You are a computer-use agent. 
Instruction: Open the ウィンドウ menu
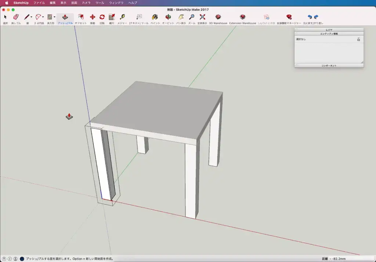116,3
